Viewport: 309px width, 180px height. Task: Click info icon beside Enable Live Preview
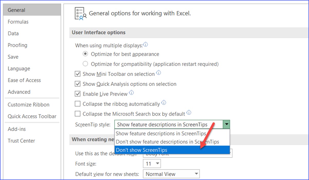click(131, 93)
